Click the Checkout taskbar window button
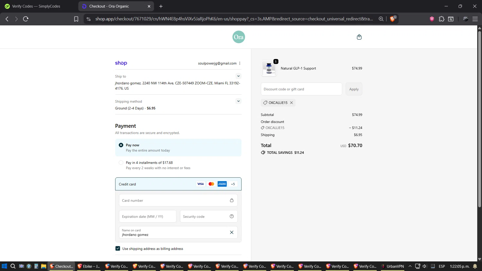482x271 pixels. click(61, 266)
